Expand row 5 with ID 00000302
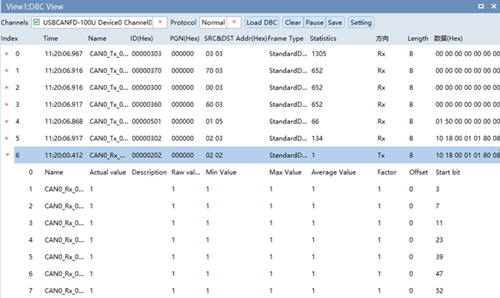Viewport: 500px width, 298px height. (7, 138)
